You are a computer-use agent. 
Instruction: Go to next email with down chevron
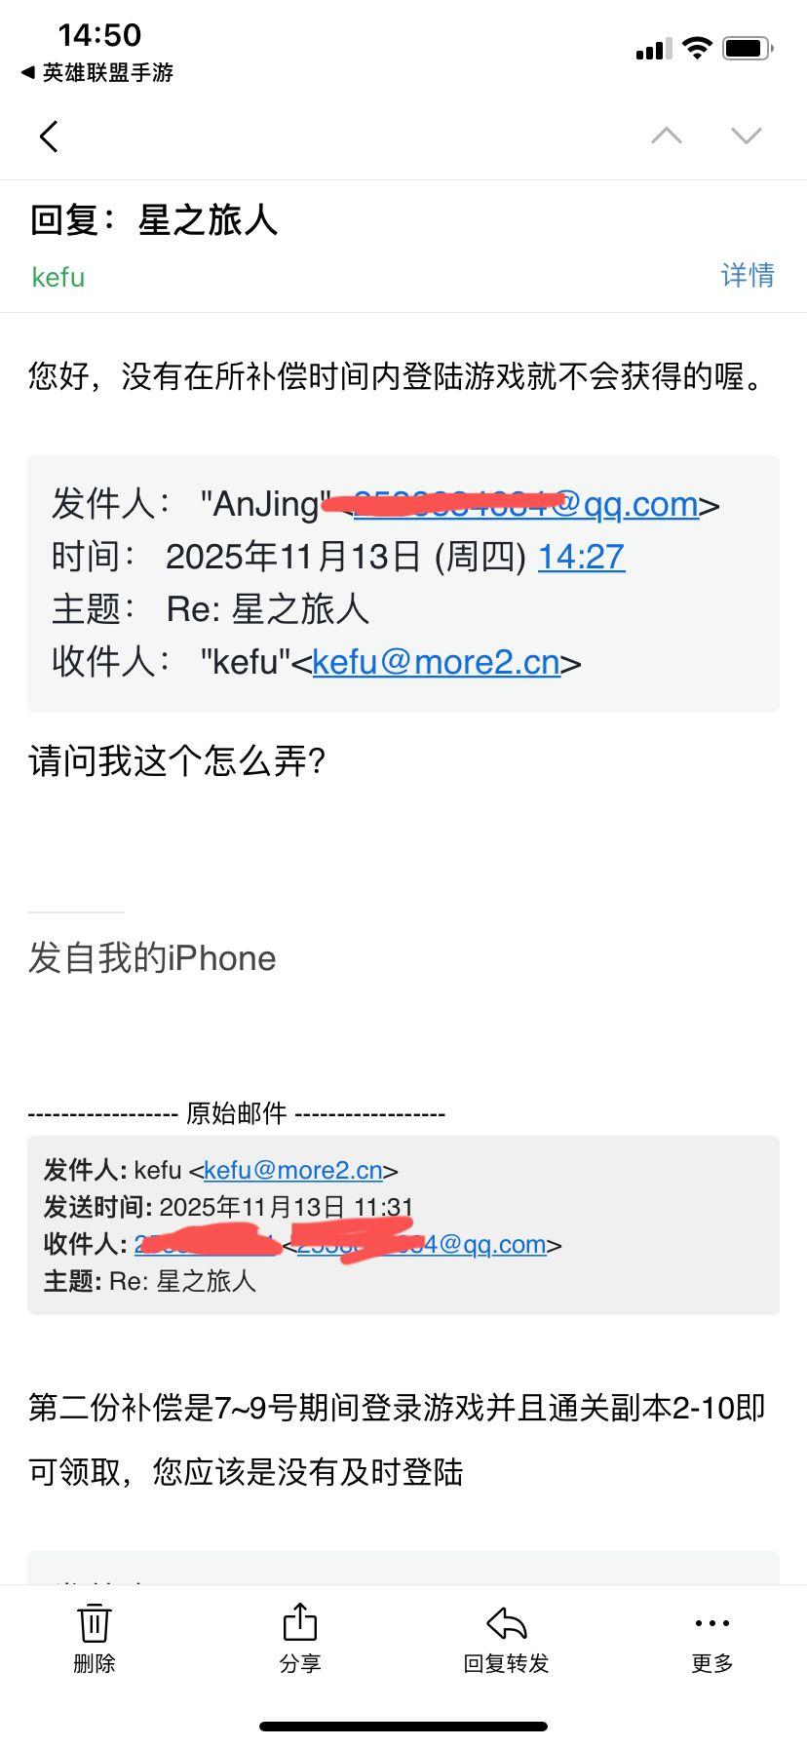747,136
